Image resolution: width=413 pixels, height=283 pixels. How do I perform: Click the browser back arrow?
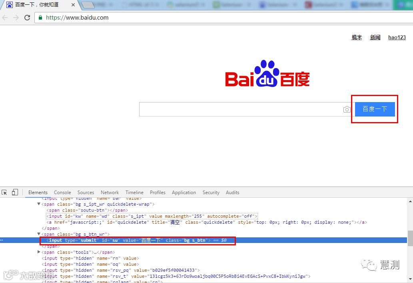pyautogui.click(x=5, y=18)
